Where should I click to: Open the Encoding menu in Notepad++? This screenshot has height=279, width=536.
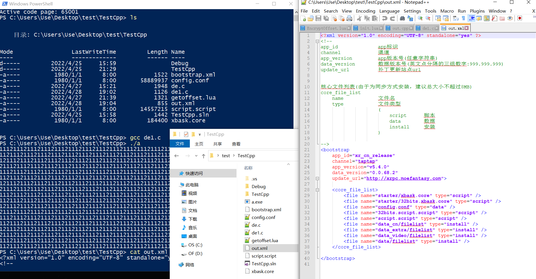pos(365,11)
